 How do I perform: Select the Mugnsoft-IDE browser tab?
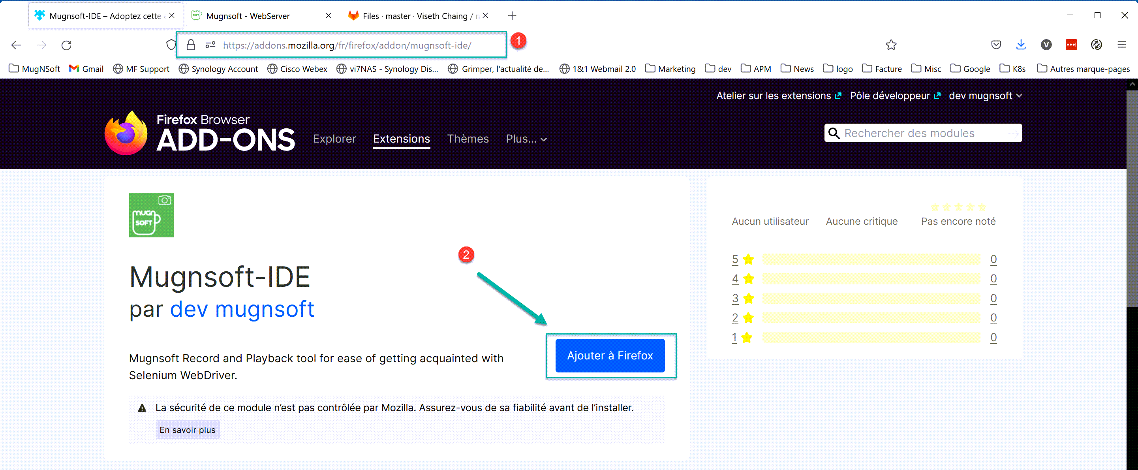tap(105, 16)
